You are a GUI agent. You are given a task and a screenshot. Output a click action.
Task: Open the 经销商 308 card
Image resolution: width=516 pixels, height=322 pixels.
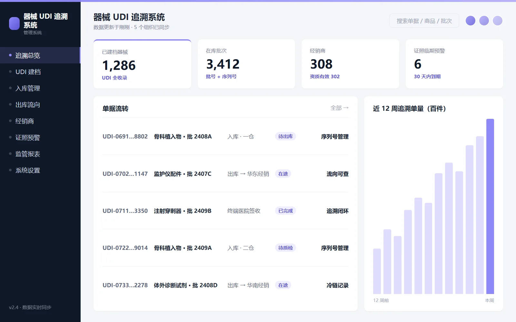(350, 64)
